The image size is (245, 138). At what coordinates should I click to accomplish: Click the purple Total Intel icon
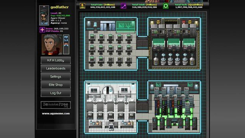coord(123,6)
